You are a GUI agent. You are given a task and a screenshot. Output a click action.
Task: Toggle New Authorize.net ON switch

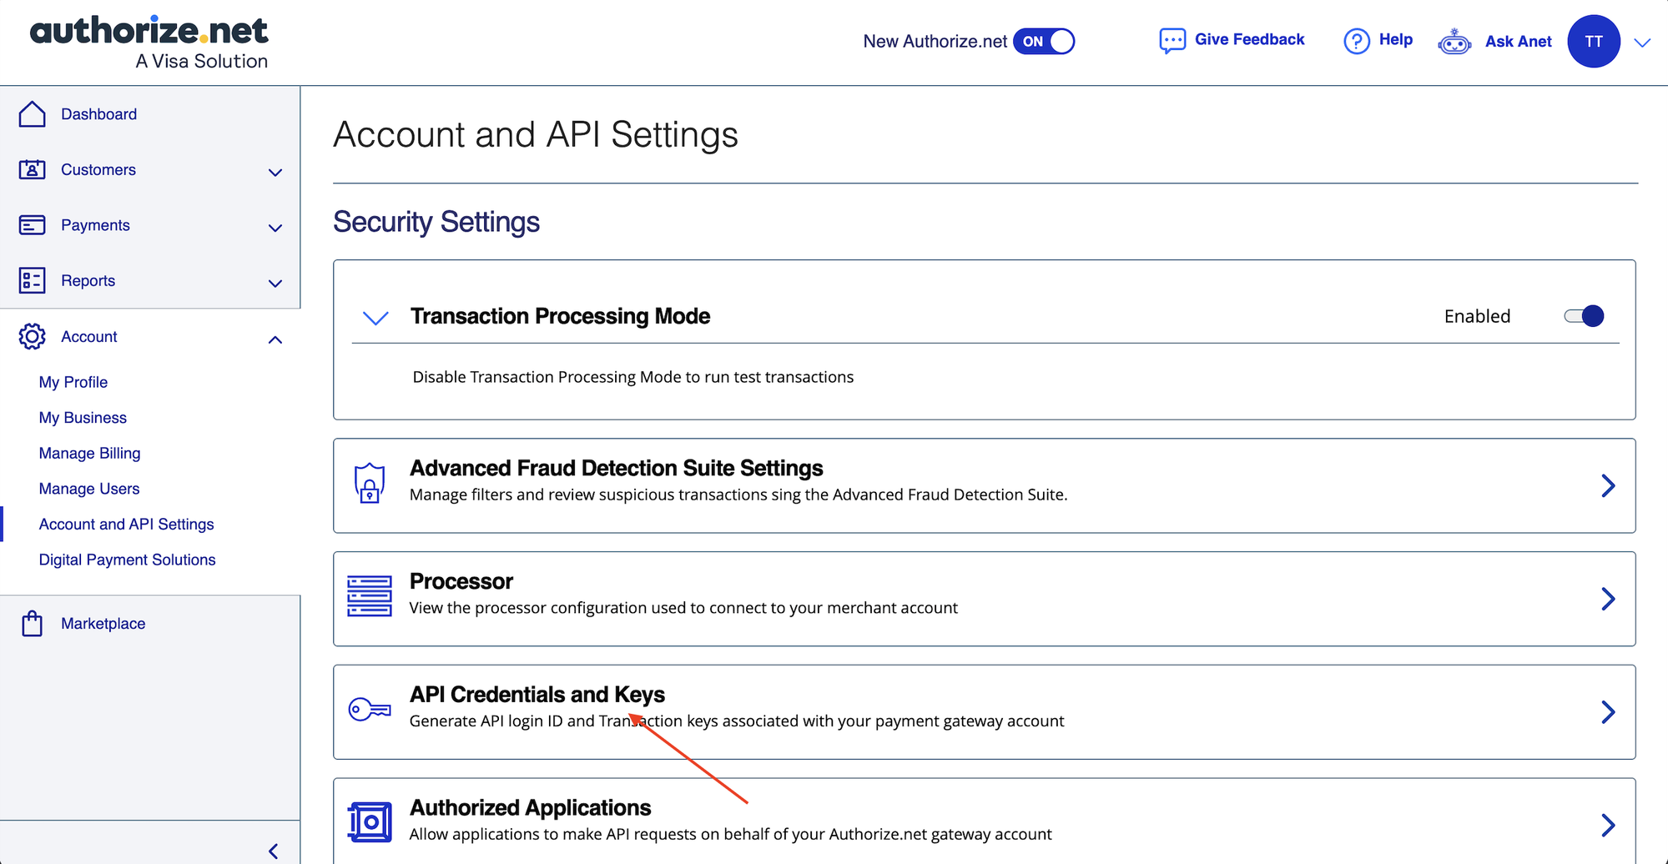[x=1044, y=41]
